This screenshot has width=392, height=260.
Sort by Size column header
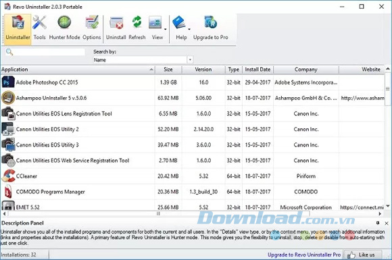(168, 70)
